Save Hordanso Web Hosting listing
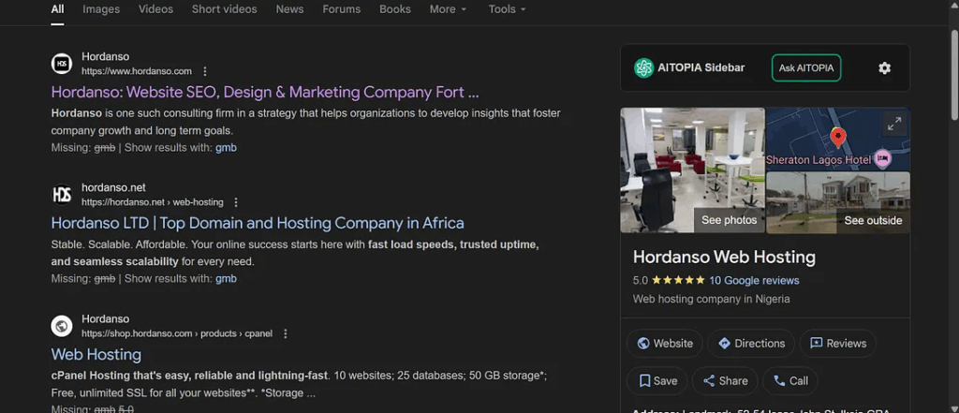The width and height of the screenshot is (959, 413). [x=657, y=381]
